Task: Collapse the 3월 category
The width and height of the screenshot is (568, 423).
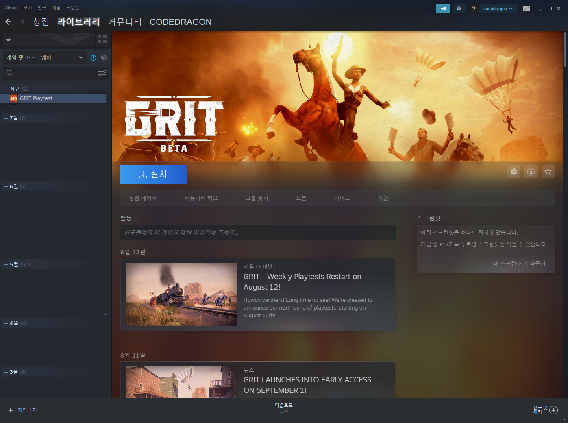Action: 6,372
